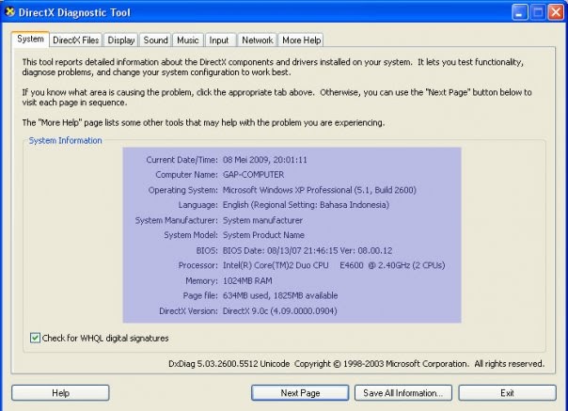Select '1024MB RAM' memory value

(247, 281)
